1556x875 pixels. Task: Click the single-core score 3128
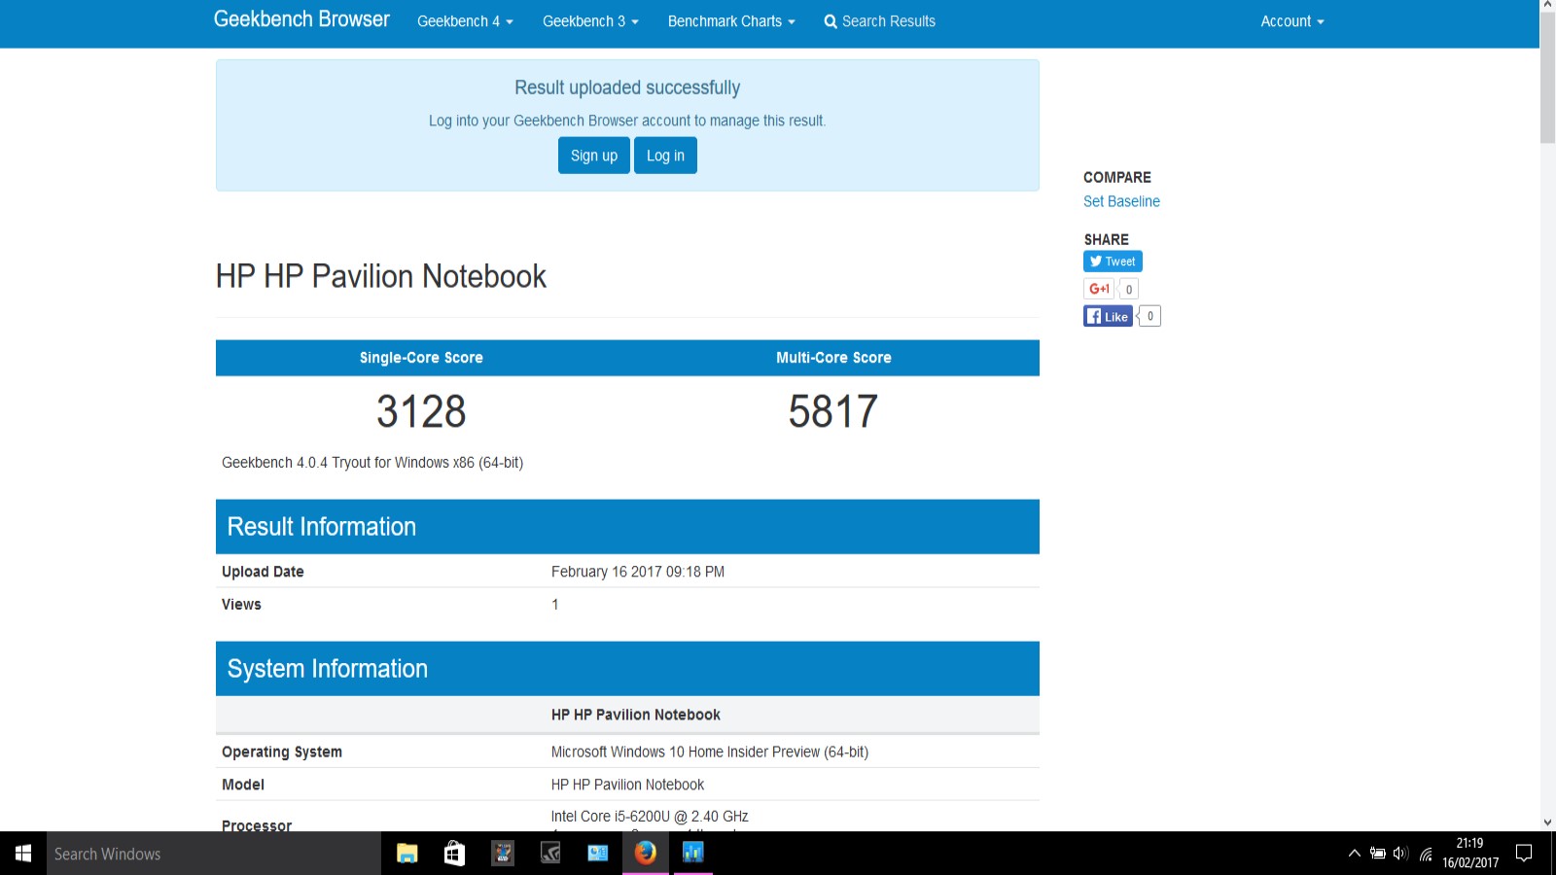[421, 412]
